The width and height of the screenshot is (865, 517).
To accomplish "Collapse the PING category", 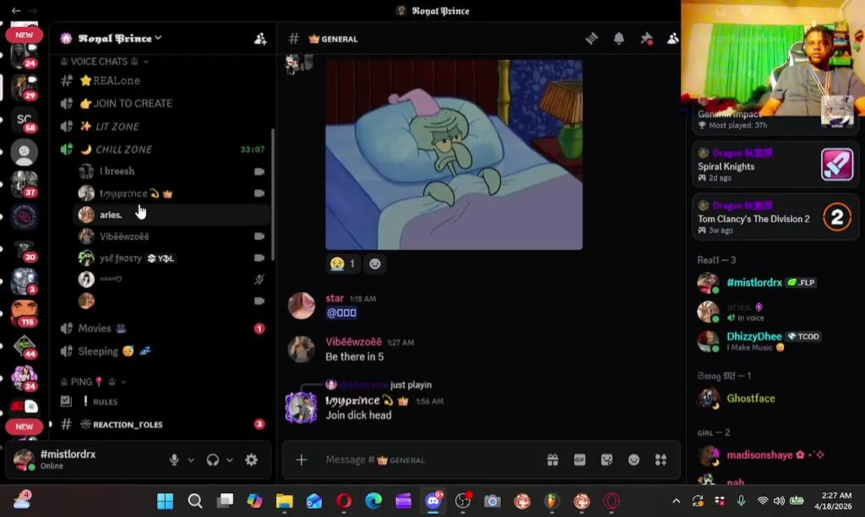I will 93,381.
